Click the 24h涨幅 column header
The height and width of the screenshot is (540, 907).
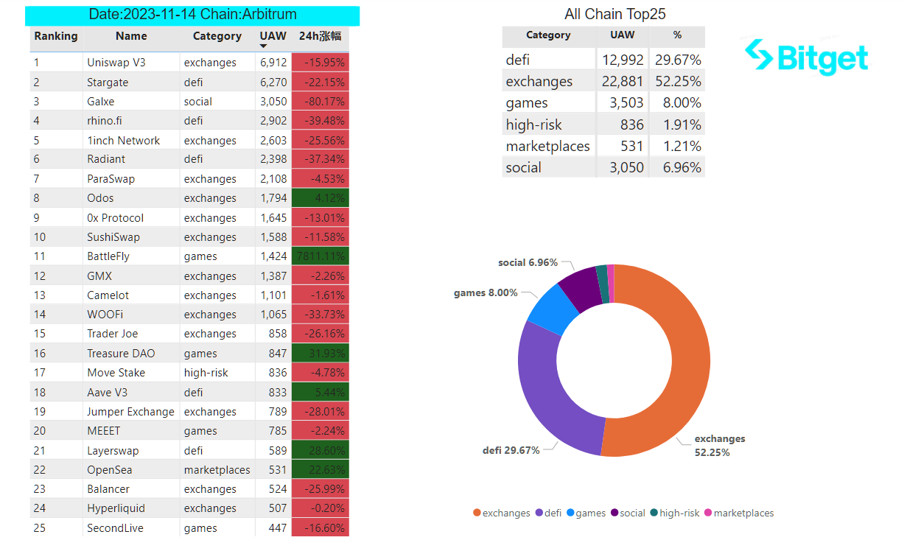point(320,35)
